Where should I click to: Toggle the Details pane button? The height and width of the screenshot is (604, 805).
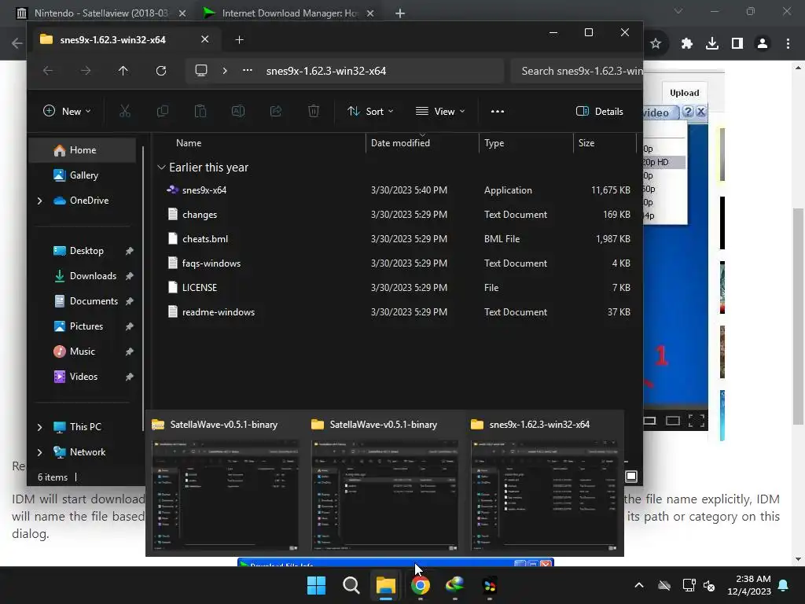click(599, 111)
